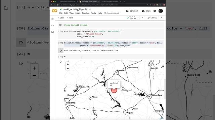Close the covid_activity browser tab
The height and width of the screenshot is (120, 215).
pos(99,2)
